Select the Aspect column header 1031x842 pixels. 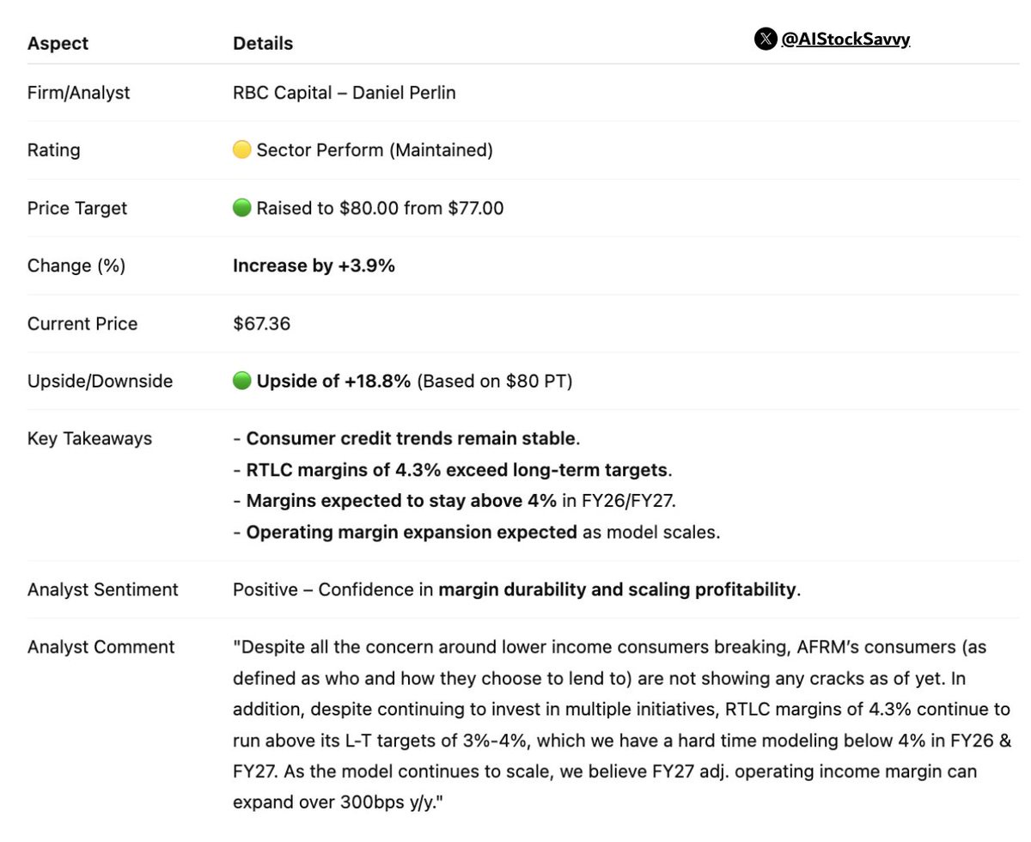[58, 43]
